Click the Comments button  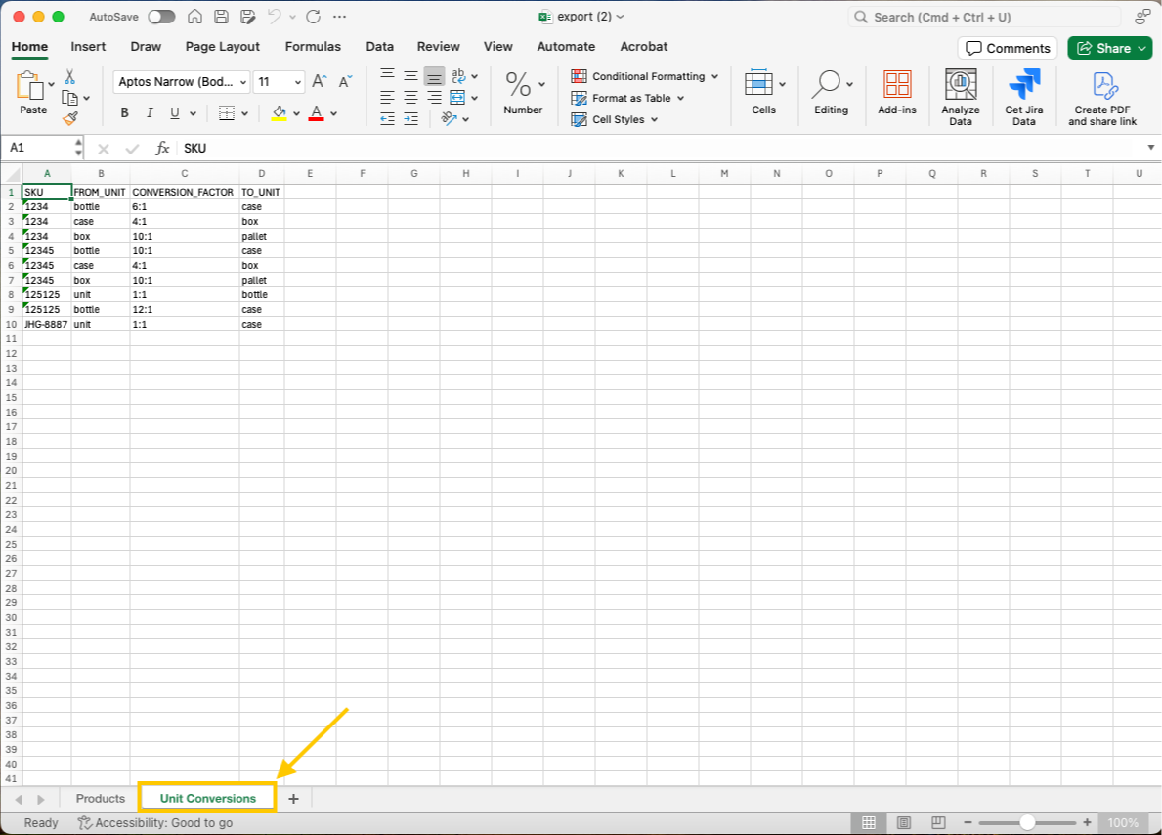point(1008,48)
